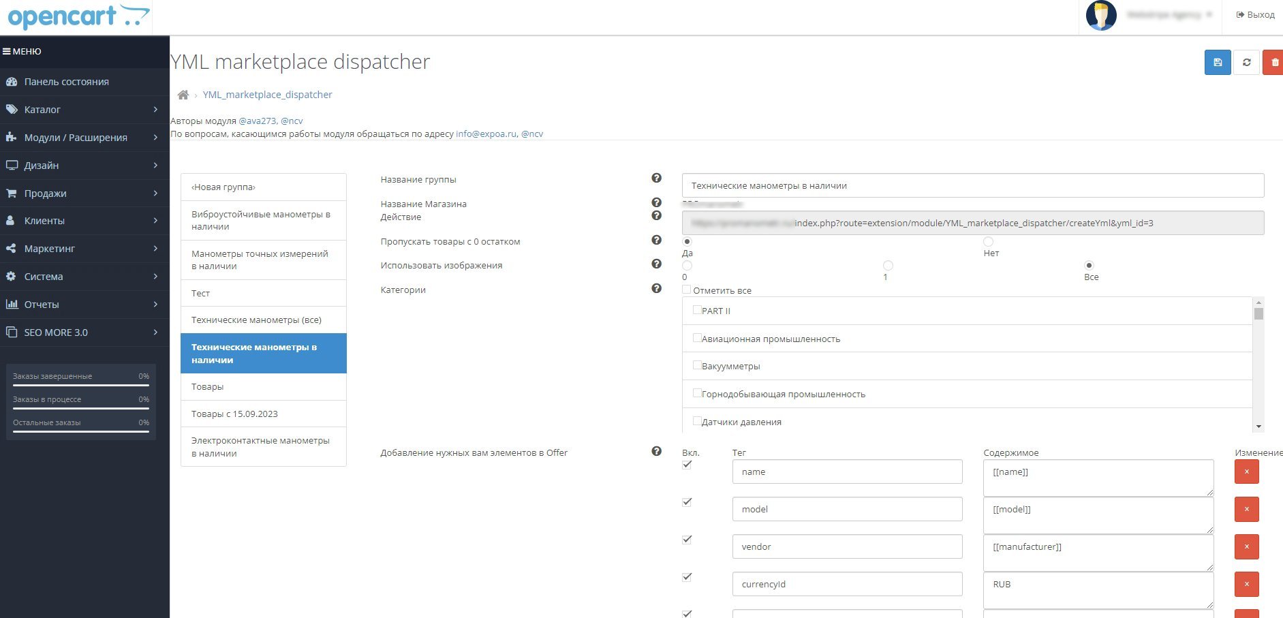Click the refresh arrows icon button
Viewport: 1283px width, 618px height.
point(1246,62)
